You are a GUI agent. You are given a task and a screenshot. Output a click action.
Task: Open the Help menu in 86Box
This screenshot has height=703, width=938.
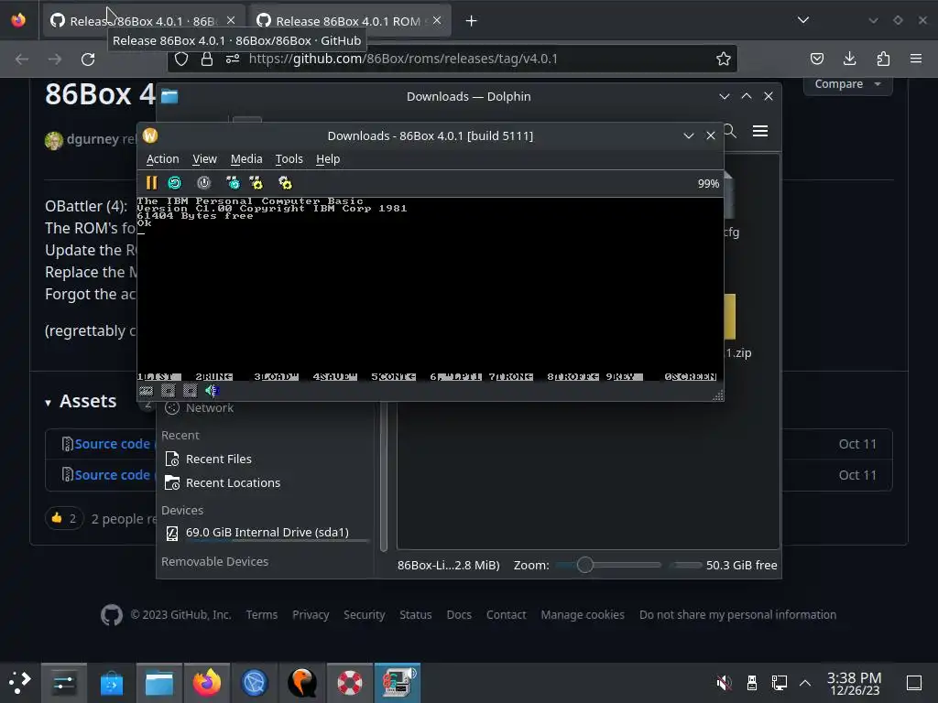pyautogui.click(x=328, y=159)
